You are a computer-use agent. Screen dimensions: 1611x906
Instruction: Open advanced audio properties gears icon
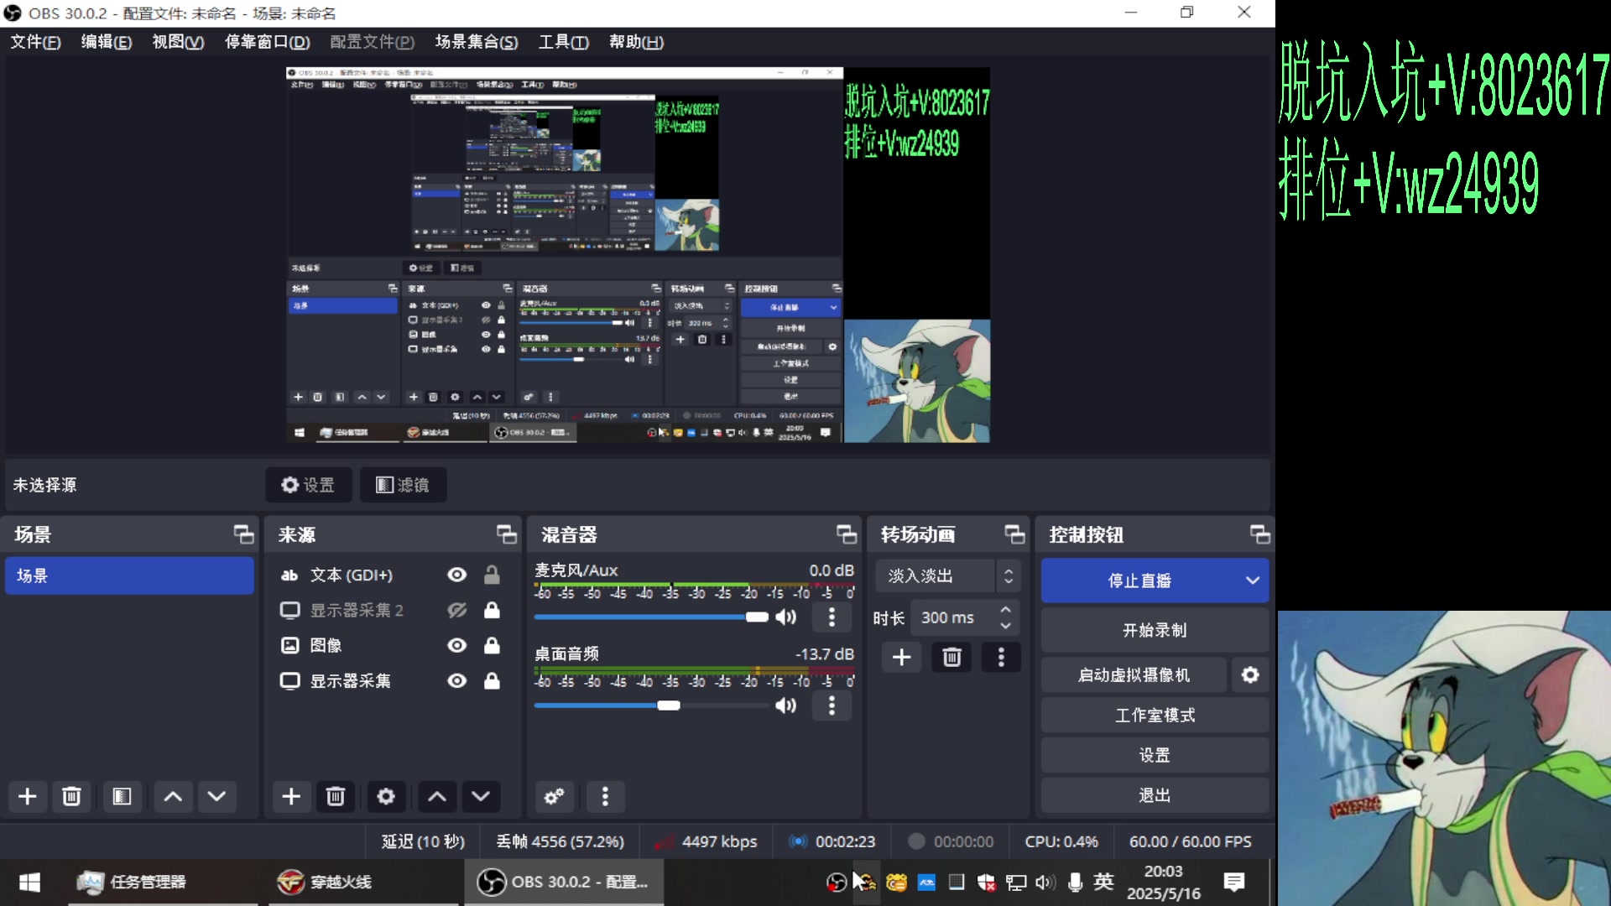tap(555, 796)
